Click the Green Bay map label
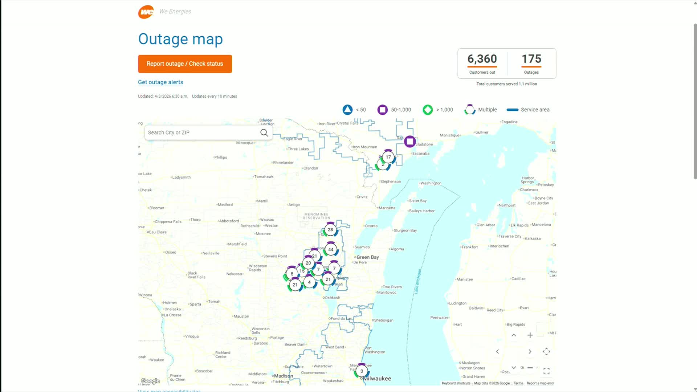This screenshot has height=392, width=697. (367, 257)
